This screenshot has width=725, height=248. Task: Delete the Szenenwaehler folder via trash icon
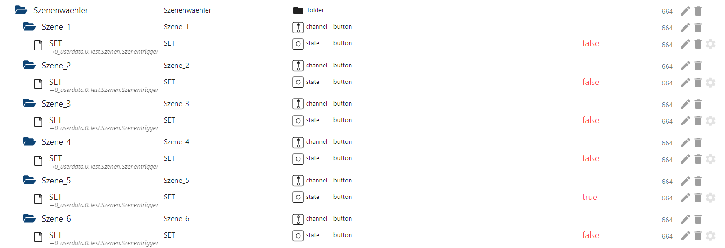(699, 11)
